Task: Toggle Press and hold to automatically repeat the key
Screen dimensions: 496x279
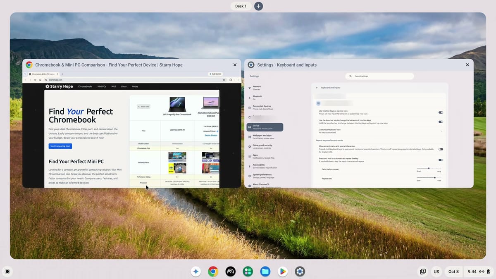Action: (441, 160)
